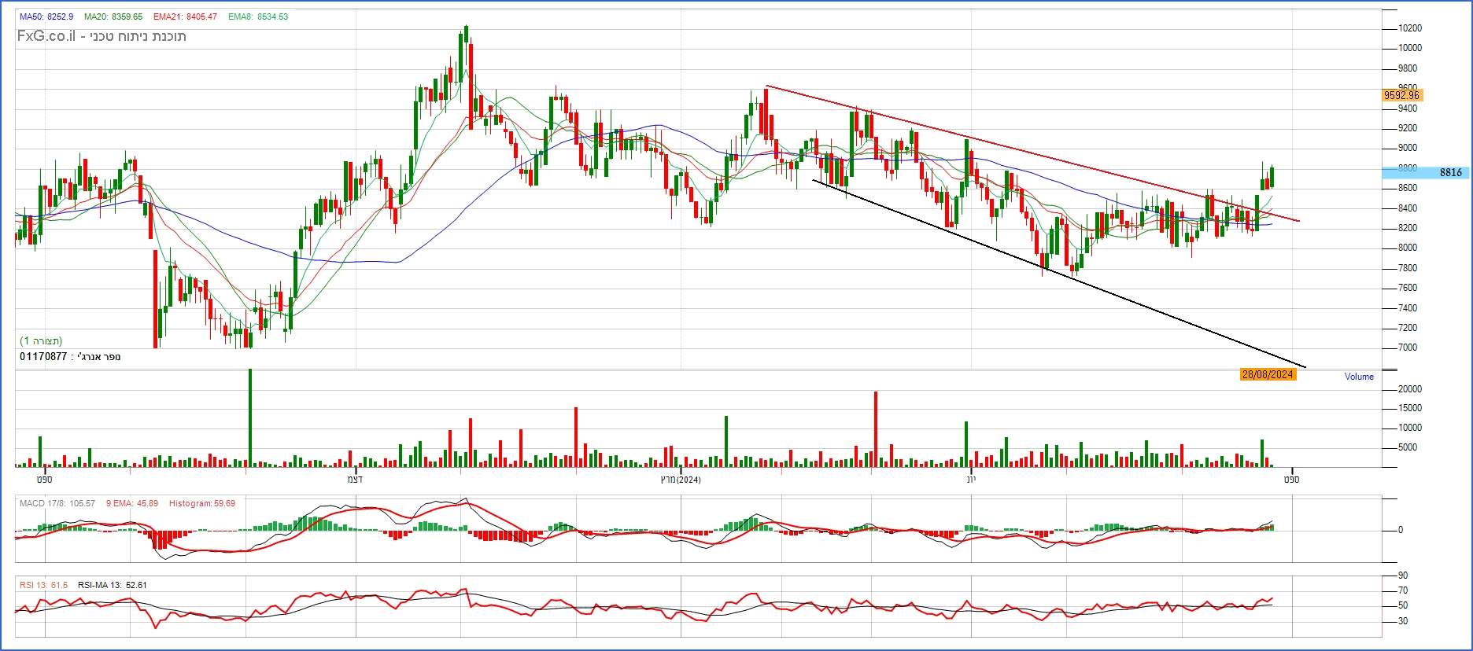Viewport: 1473px width, 651px height.
Task: Click the 9 EMA: 45.89 label
Action: point(131,503)
